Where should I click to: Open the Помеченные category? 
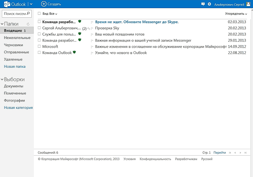pyautogui.click(x=15, y=93)
